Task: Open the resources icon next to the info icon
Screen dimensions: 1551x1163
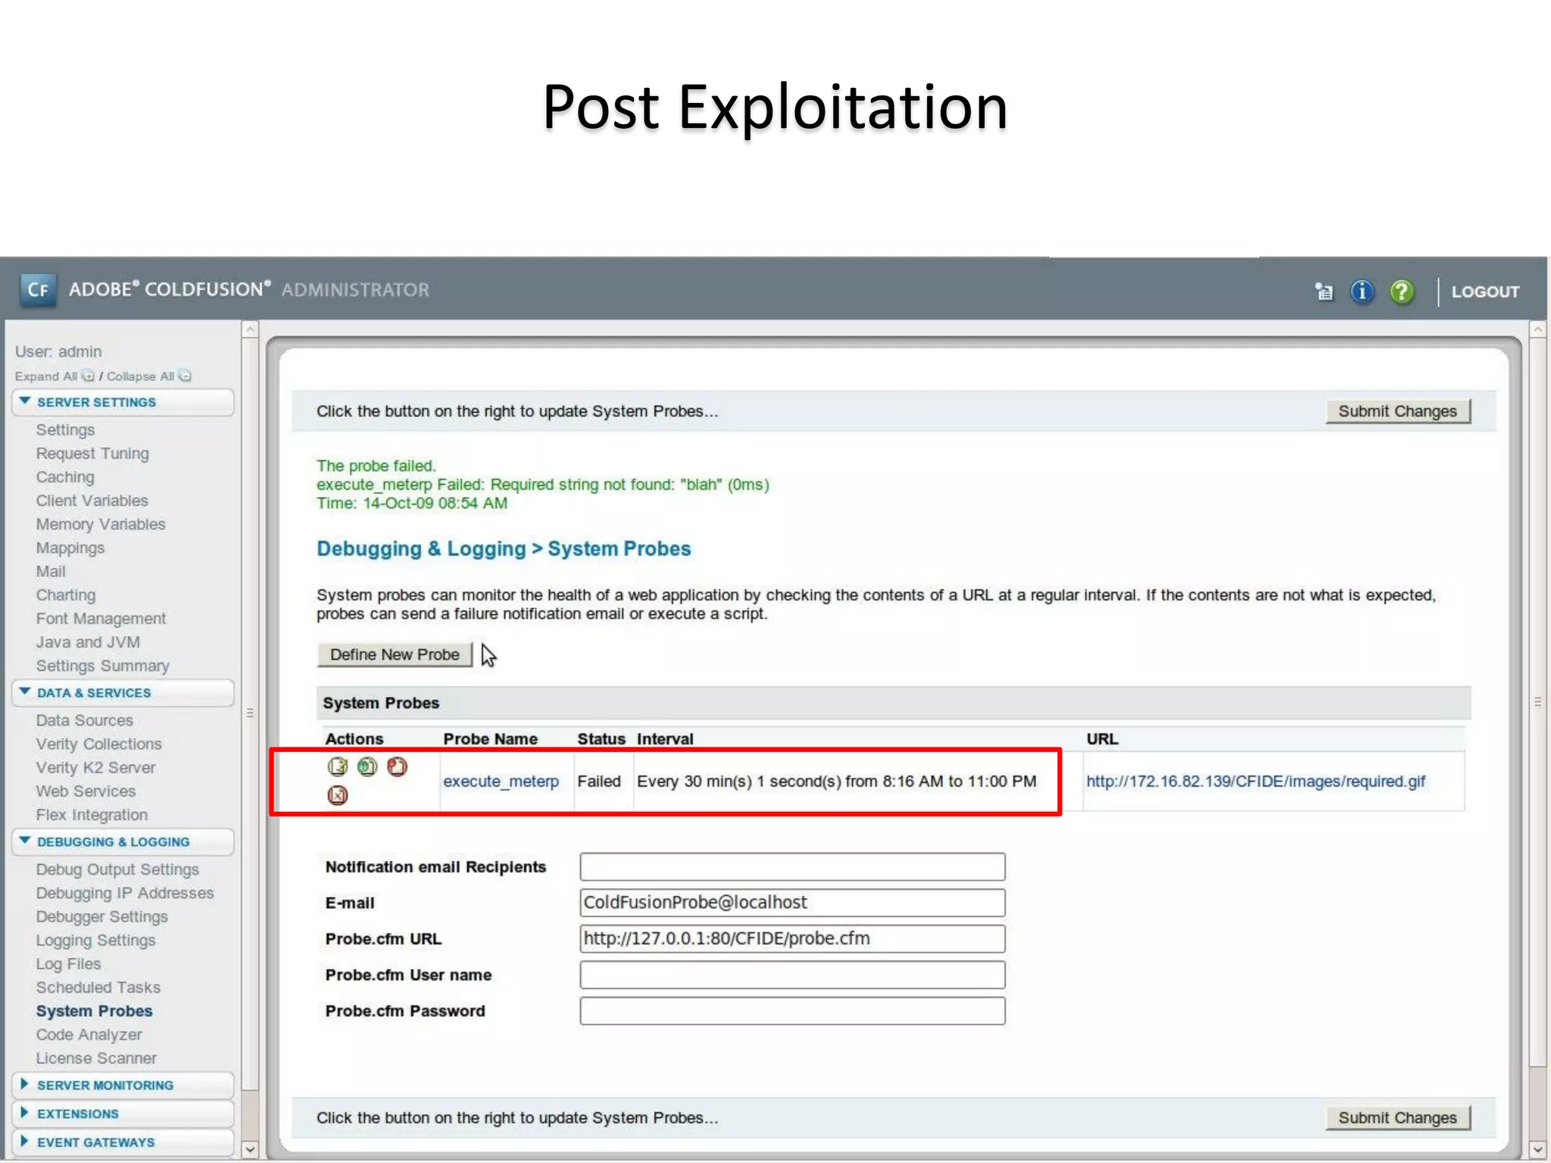Action: (1324, 292)
